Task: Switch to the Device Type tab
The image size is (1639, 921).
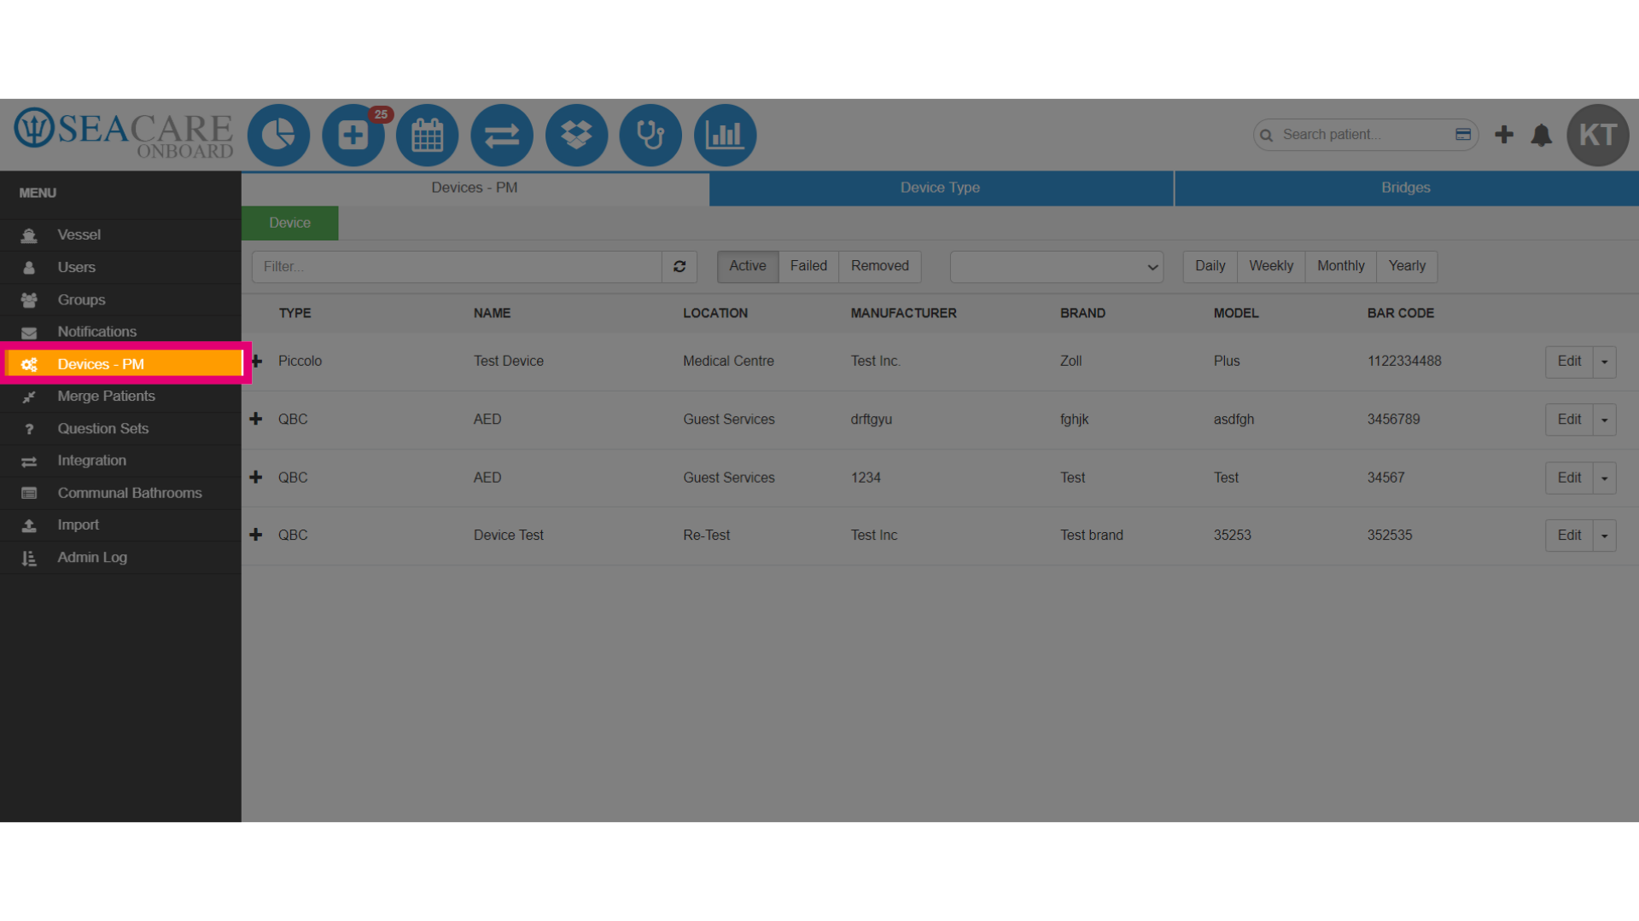Action: 941,188
